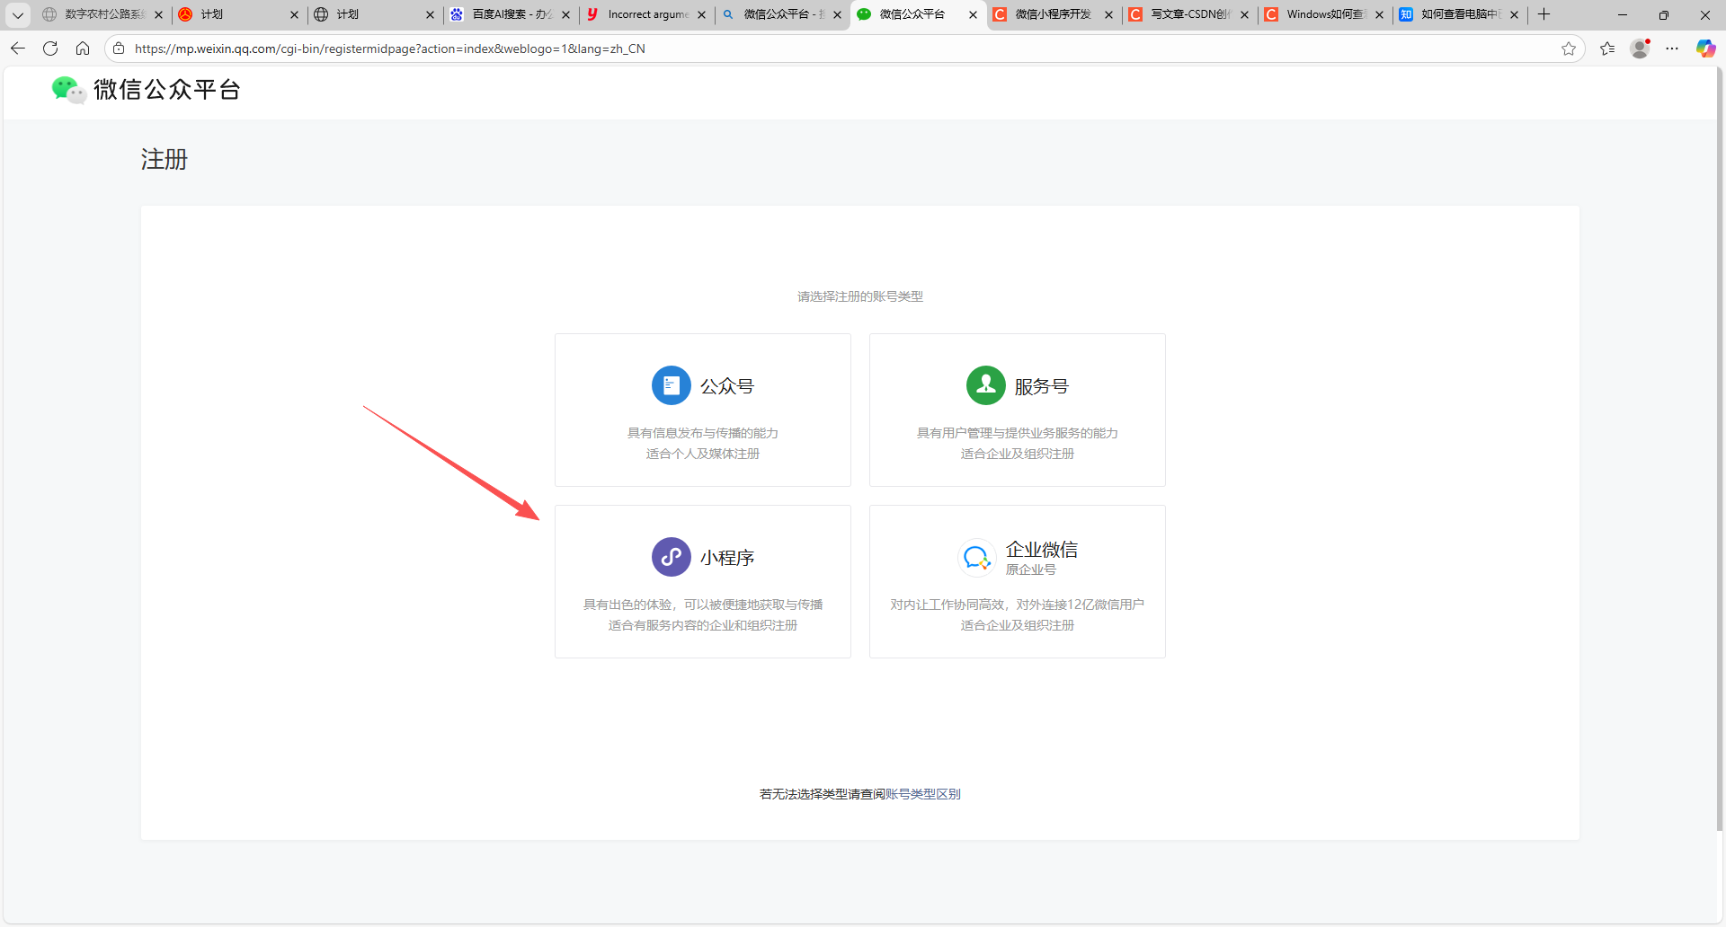Click the 小程序 purple link icon
The width and height of the screenshot is (1726, 927).
[x=671, y=557]
